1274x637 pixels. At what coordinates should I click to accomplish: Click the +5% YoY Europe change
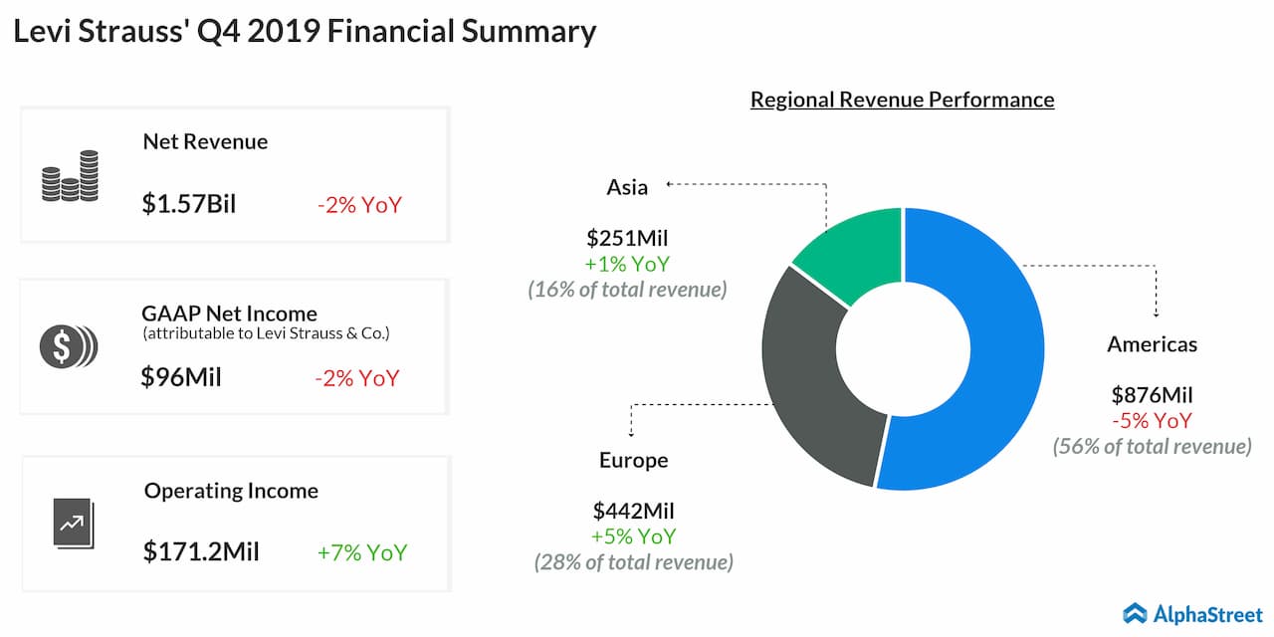point(634,536)
